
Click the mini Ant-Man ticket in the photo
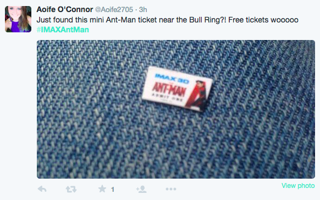[x=177, y=89]
